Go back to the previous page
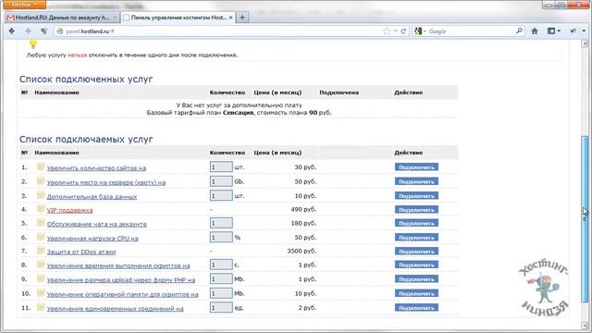 pyautogui.click(x=12, y=31)
